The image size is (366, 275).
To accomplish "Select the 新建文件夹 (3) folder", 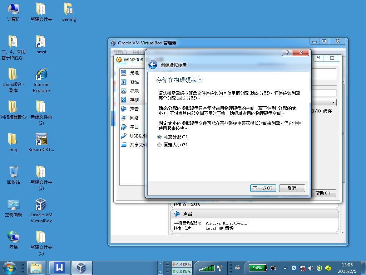I will (41, 178).
